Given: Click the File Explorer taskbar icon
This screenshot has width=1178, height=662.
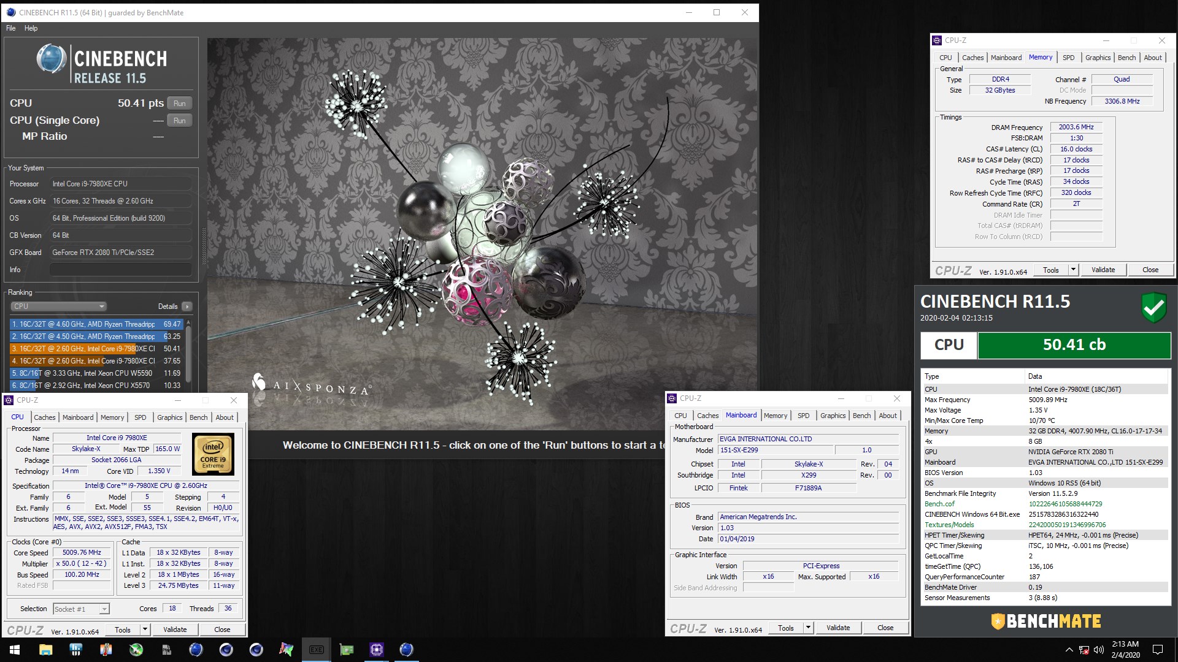Looking at the screenshot, I should coord(45,650).
